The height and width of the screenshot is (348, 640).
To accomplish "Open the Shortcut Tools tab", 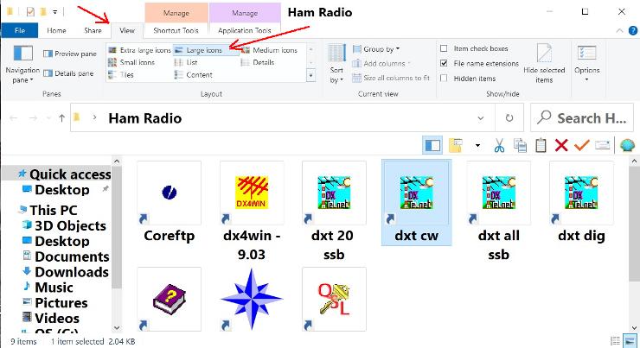I will click(x=176, y=30).
